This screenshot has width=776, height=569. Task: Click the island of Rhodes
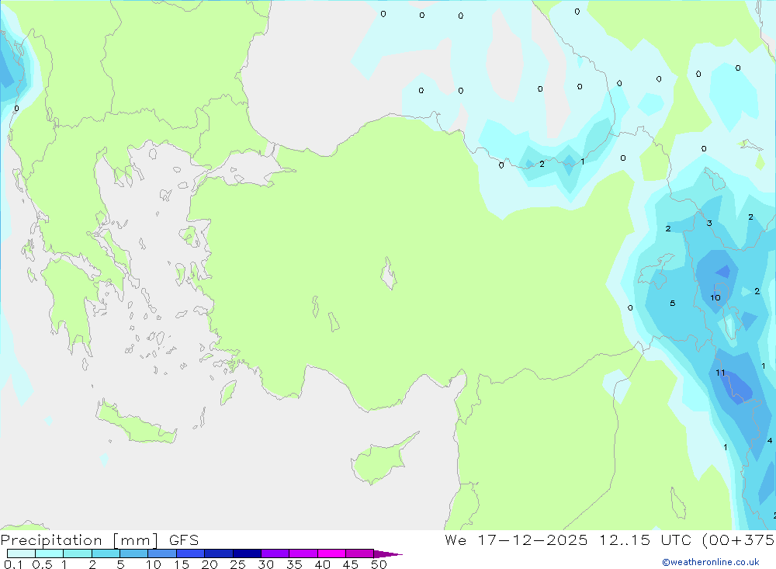[227, 392]
